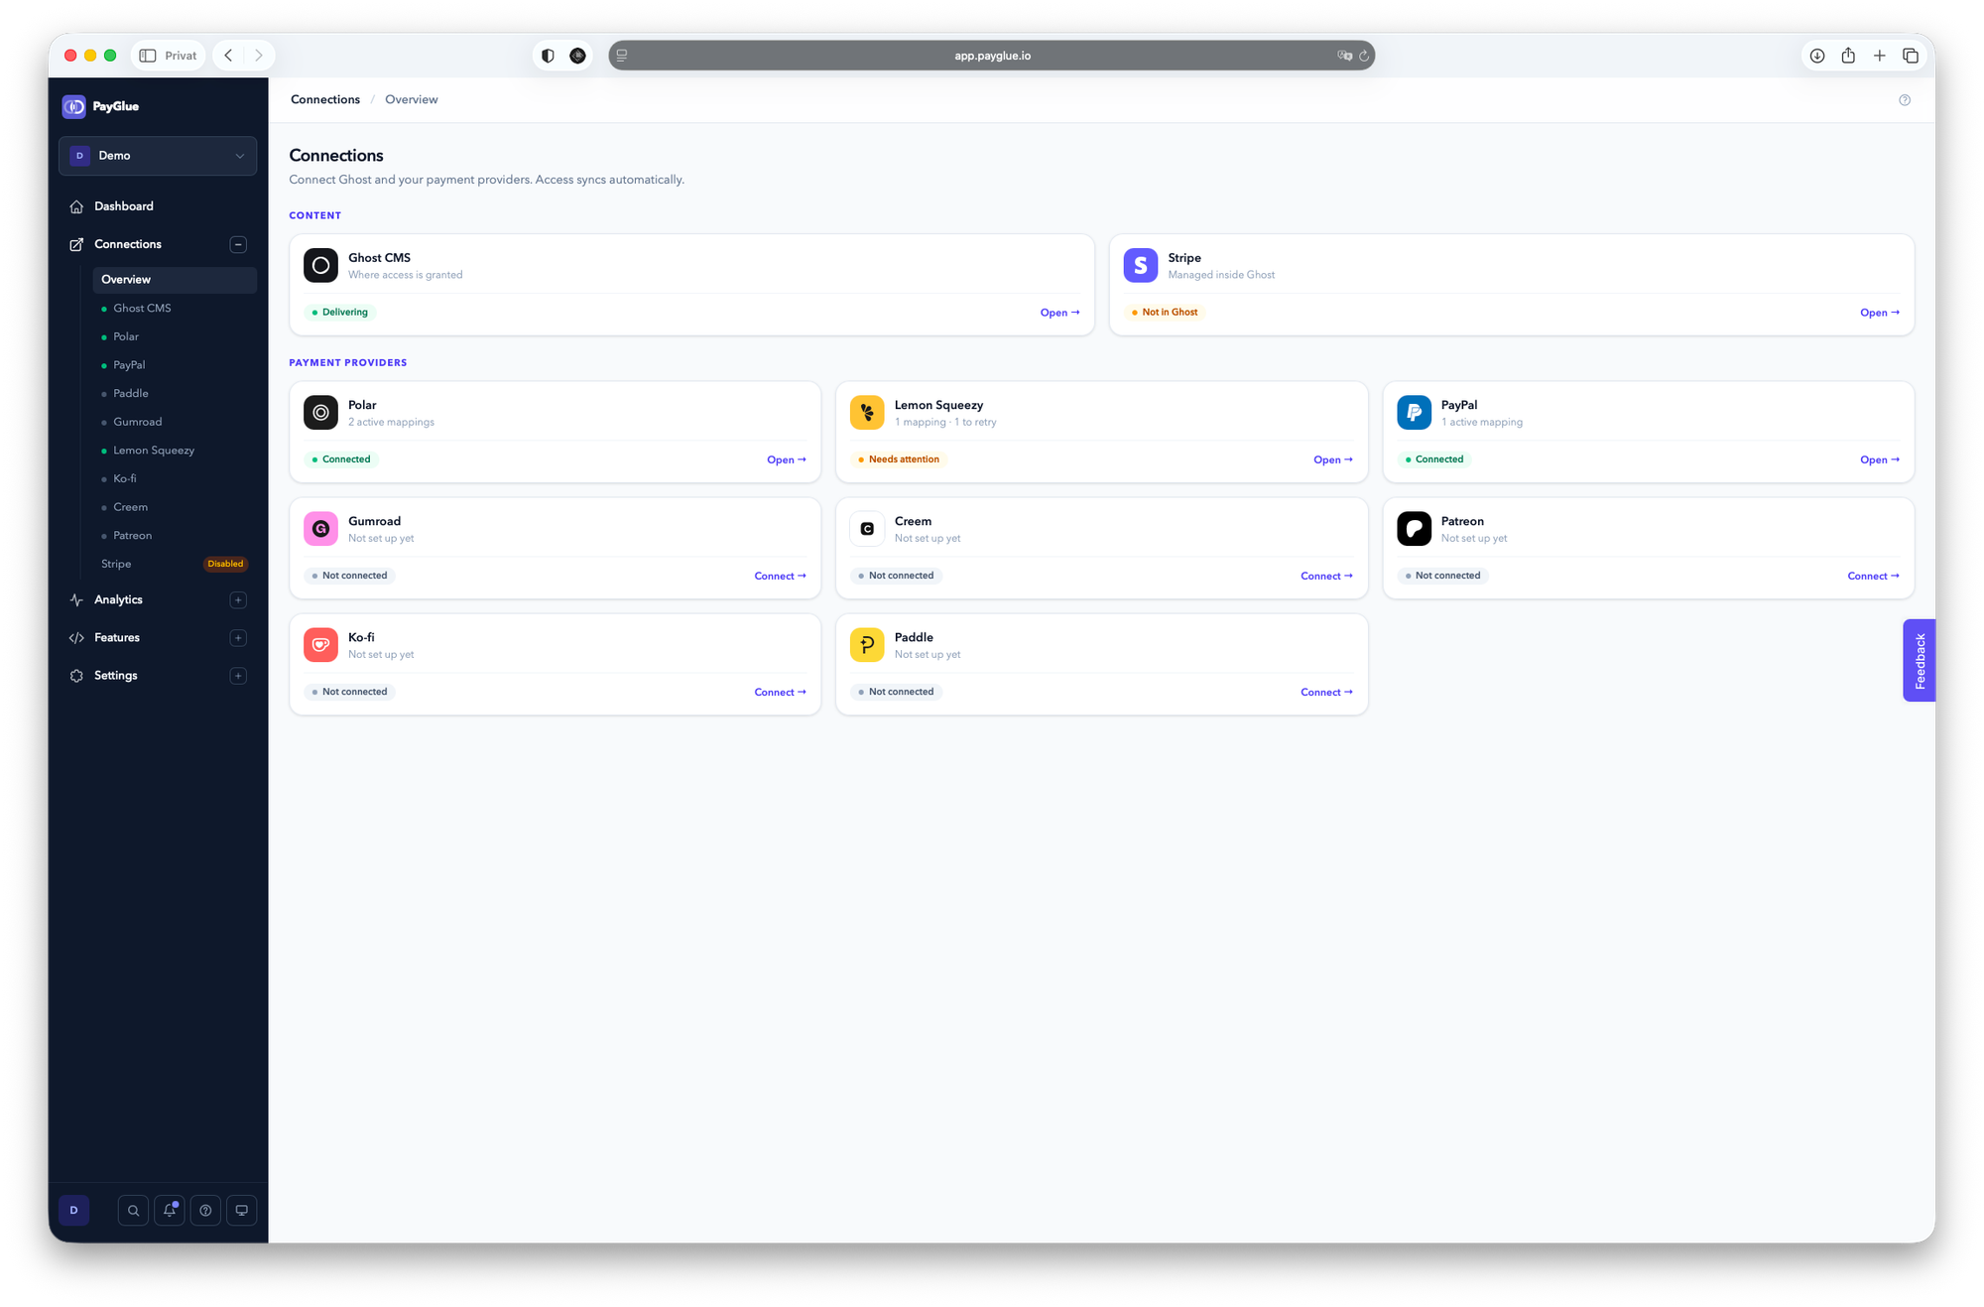Click the Paddle provider icon

pyautogui.click(x=867, y=645)
